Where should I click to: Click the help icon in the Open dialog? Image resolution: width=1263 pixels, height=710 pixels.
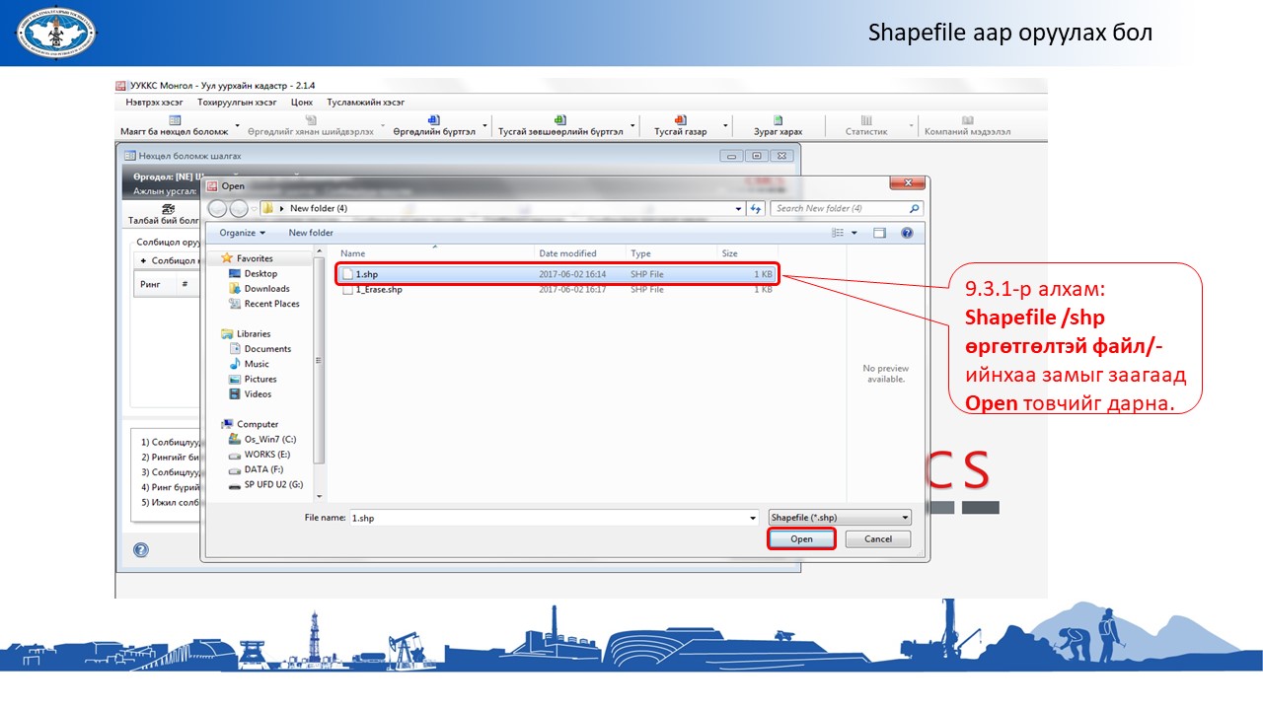(906, 233)
